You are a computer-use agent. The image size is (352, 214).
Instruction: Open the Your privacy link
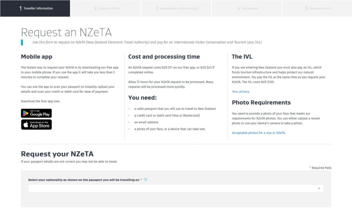pyautogui.click(x=240, y=91)
